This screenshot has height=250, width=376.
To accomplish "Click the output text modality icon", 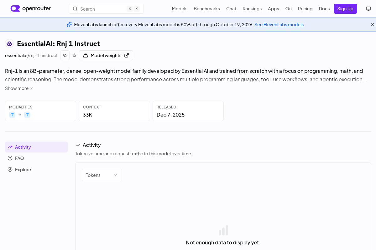I will point(27,115).
